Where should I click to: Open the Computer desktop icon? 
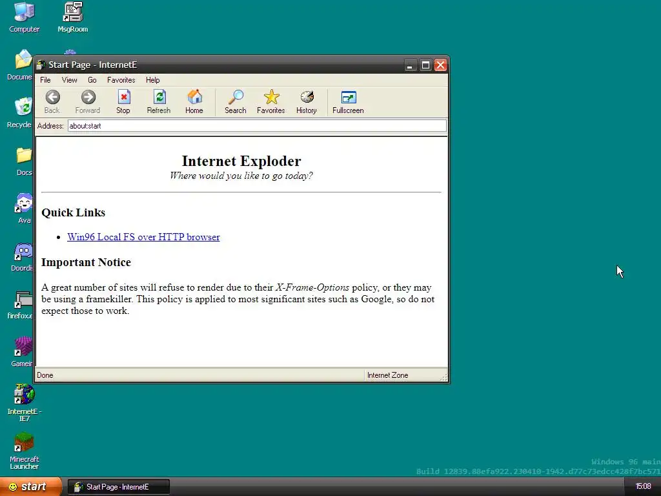(x=24, y=12)
